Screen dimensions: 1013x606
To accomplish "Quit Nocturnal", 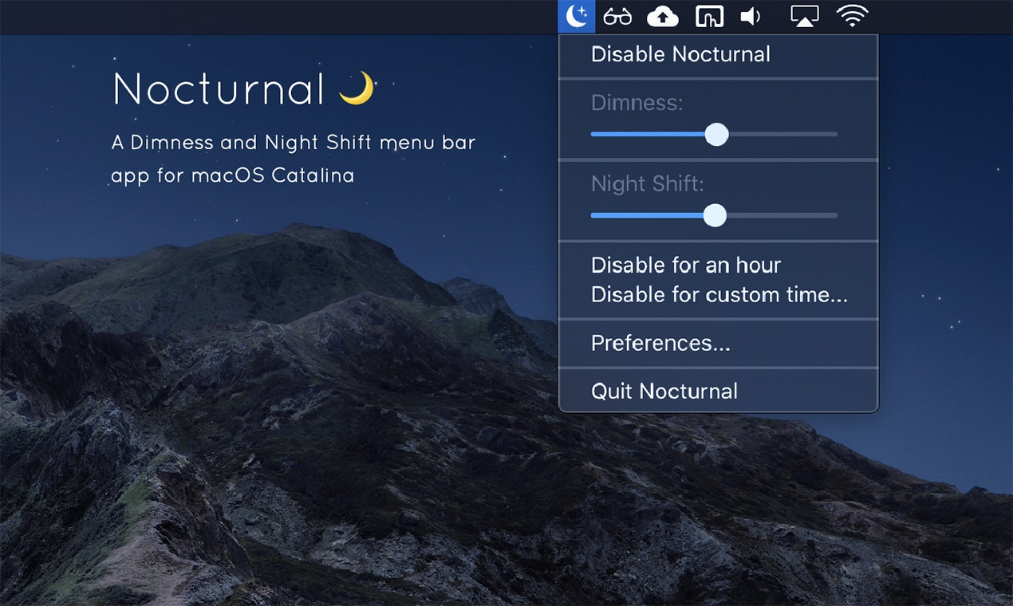I will tap(663, 391).
